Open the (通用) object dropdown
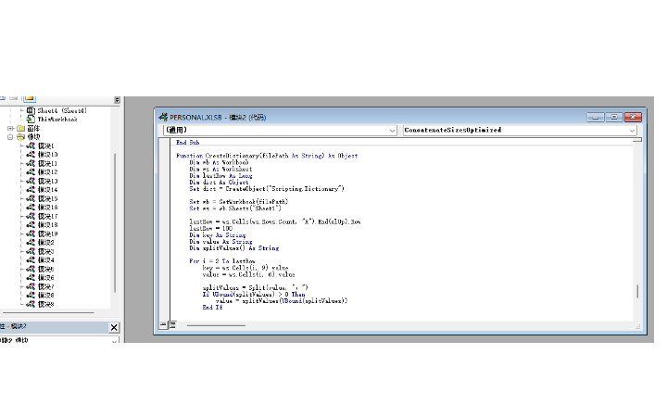 [393, 131]
